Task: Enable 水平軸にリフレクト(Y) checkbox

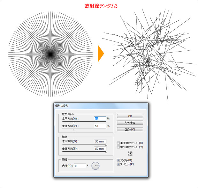Action: 118,147
